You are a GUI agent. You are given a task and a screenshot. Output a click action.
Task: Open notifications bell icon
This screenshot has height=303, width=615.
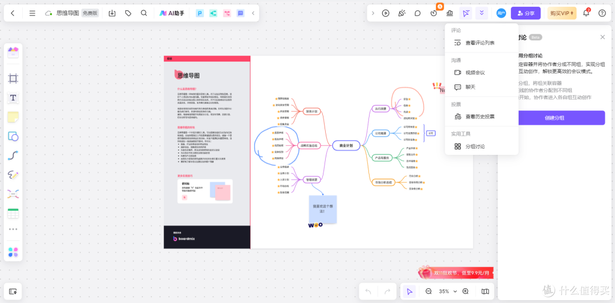click(586, 13)
